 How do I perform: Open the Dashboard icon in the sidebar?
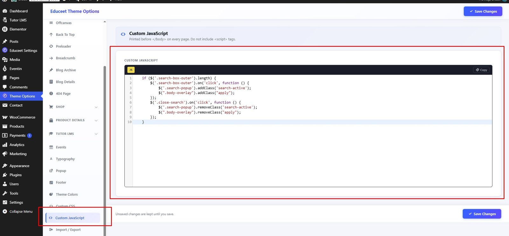point(5,11)
